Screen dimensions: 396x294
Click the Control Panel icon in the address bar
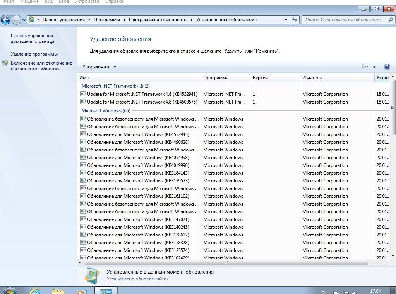point(32,19)
